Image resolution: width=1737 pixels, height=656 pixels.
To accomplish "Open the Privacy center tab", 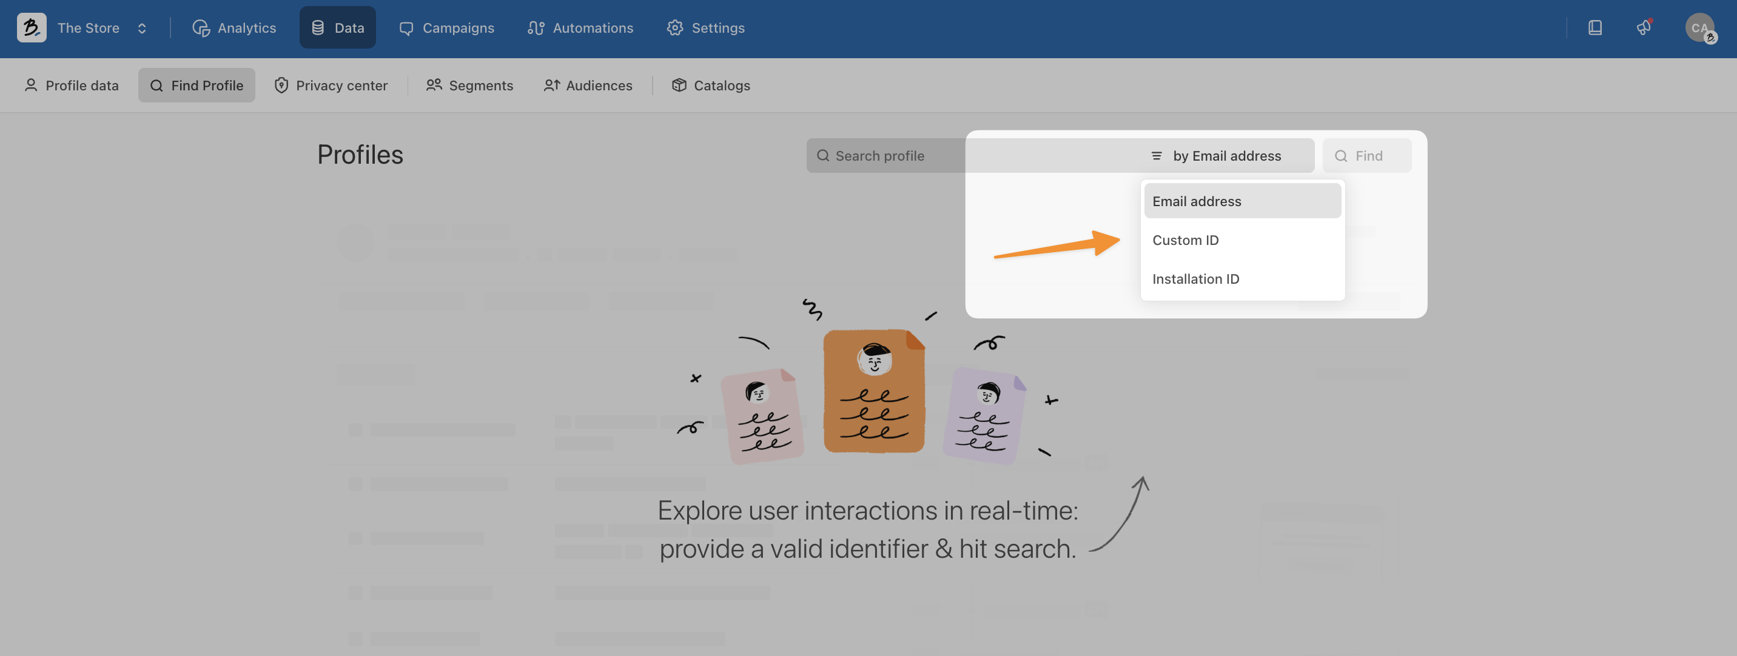I will (x=331, y=85).
